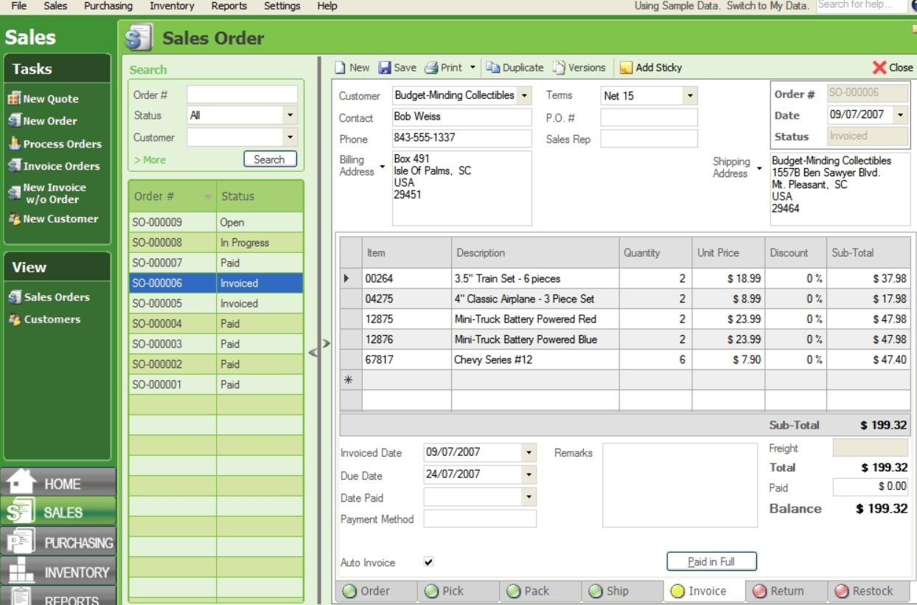
Task: Add Sticky note to order
Action: point(650,67)
